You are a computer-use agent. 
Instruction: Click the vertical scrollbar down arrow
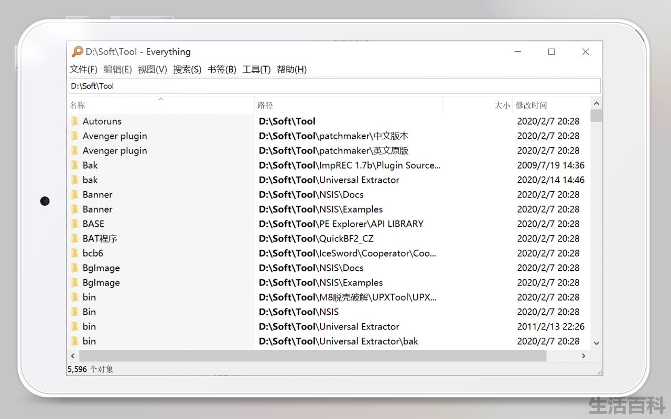596,343
